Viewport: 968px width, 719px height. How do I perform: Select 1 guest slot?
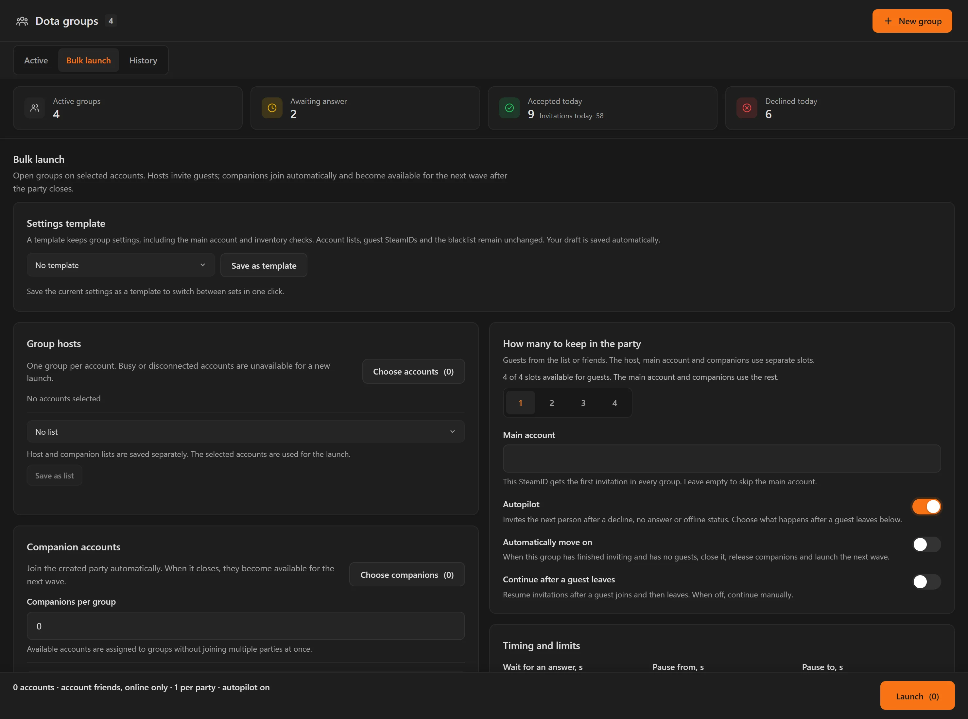[x=520, y=403]
